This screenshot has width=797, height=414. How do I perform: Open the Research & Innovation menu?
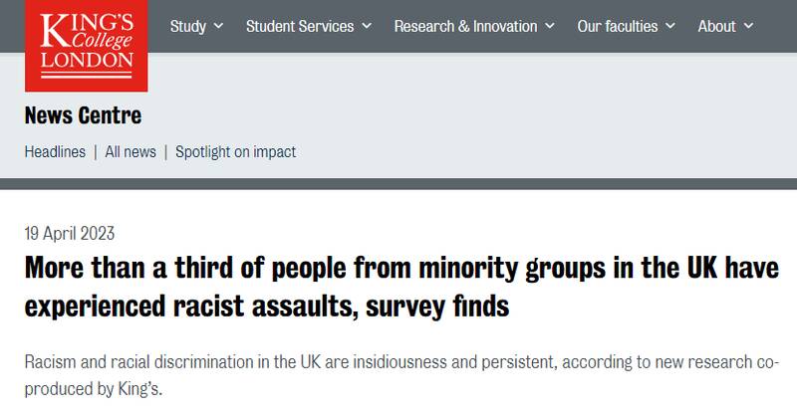pyautogui.click(x=465, y=27)
